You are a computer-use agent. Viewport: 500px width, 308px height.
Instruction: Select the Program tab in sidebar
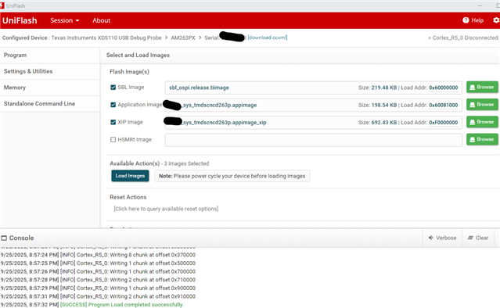50,55
